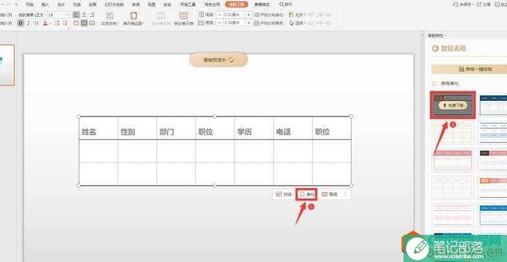507x262 pixels.
Task: Click the row height input field
Action: (234, 15)
